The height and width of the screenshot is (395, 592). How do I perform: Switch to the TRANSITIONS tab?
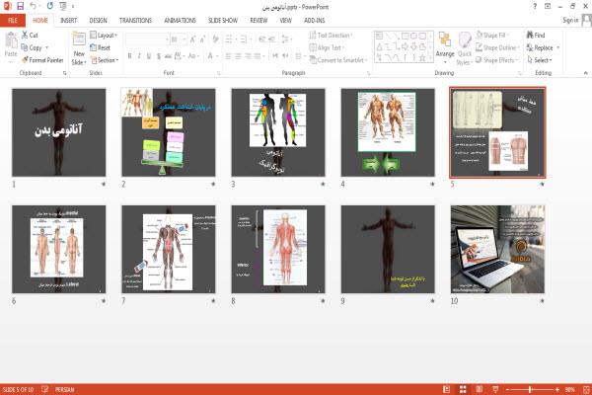(x=135, y=21)
